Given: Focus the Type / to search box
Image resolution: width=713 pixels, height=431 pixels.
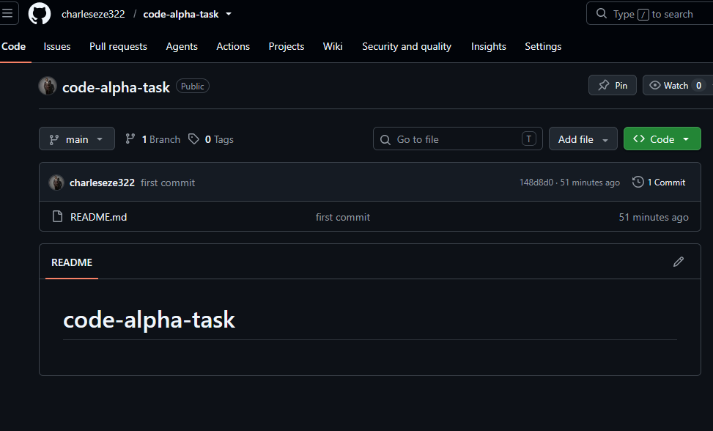Looking at the screenshot, I should (650, 14).
